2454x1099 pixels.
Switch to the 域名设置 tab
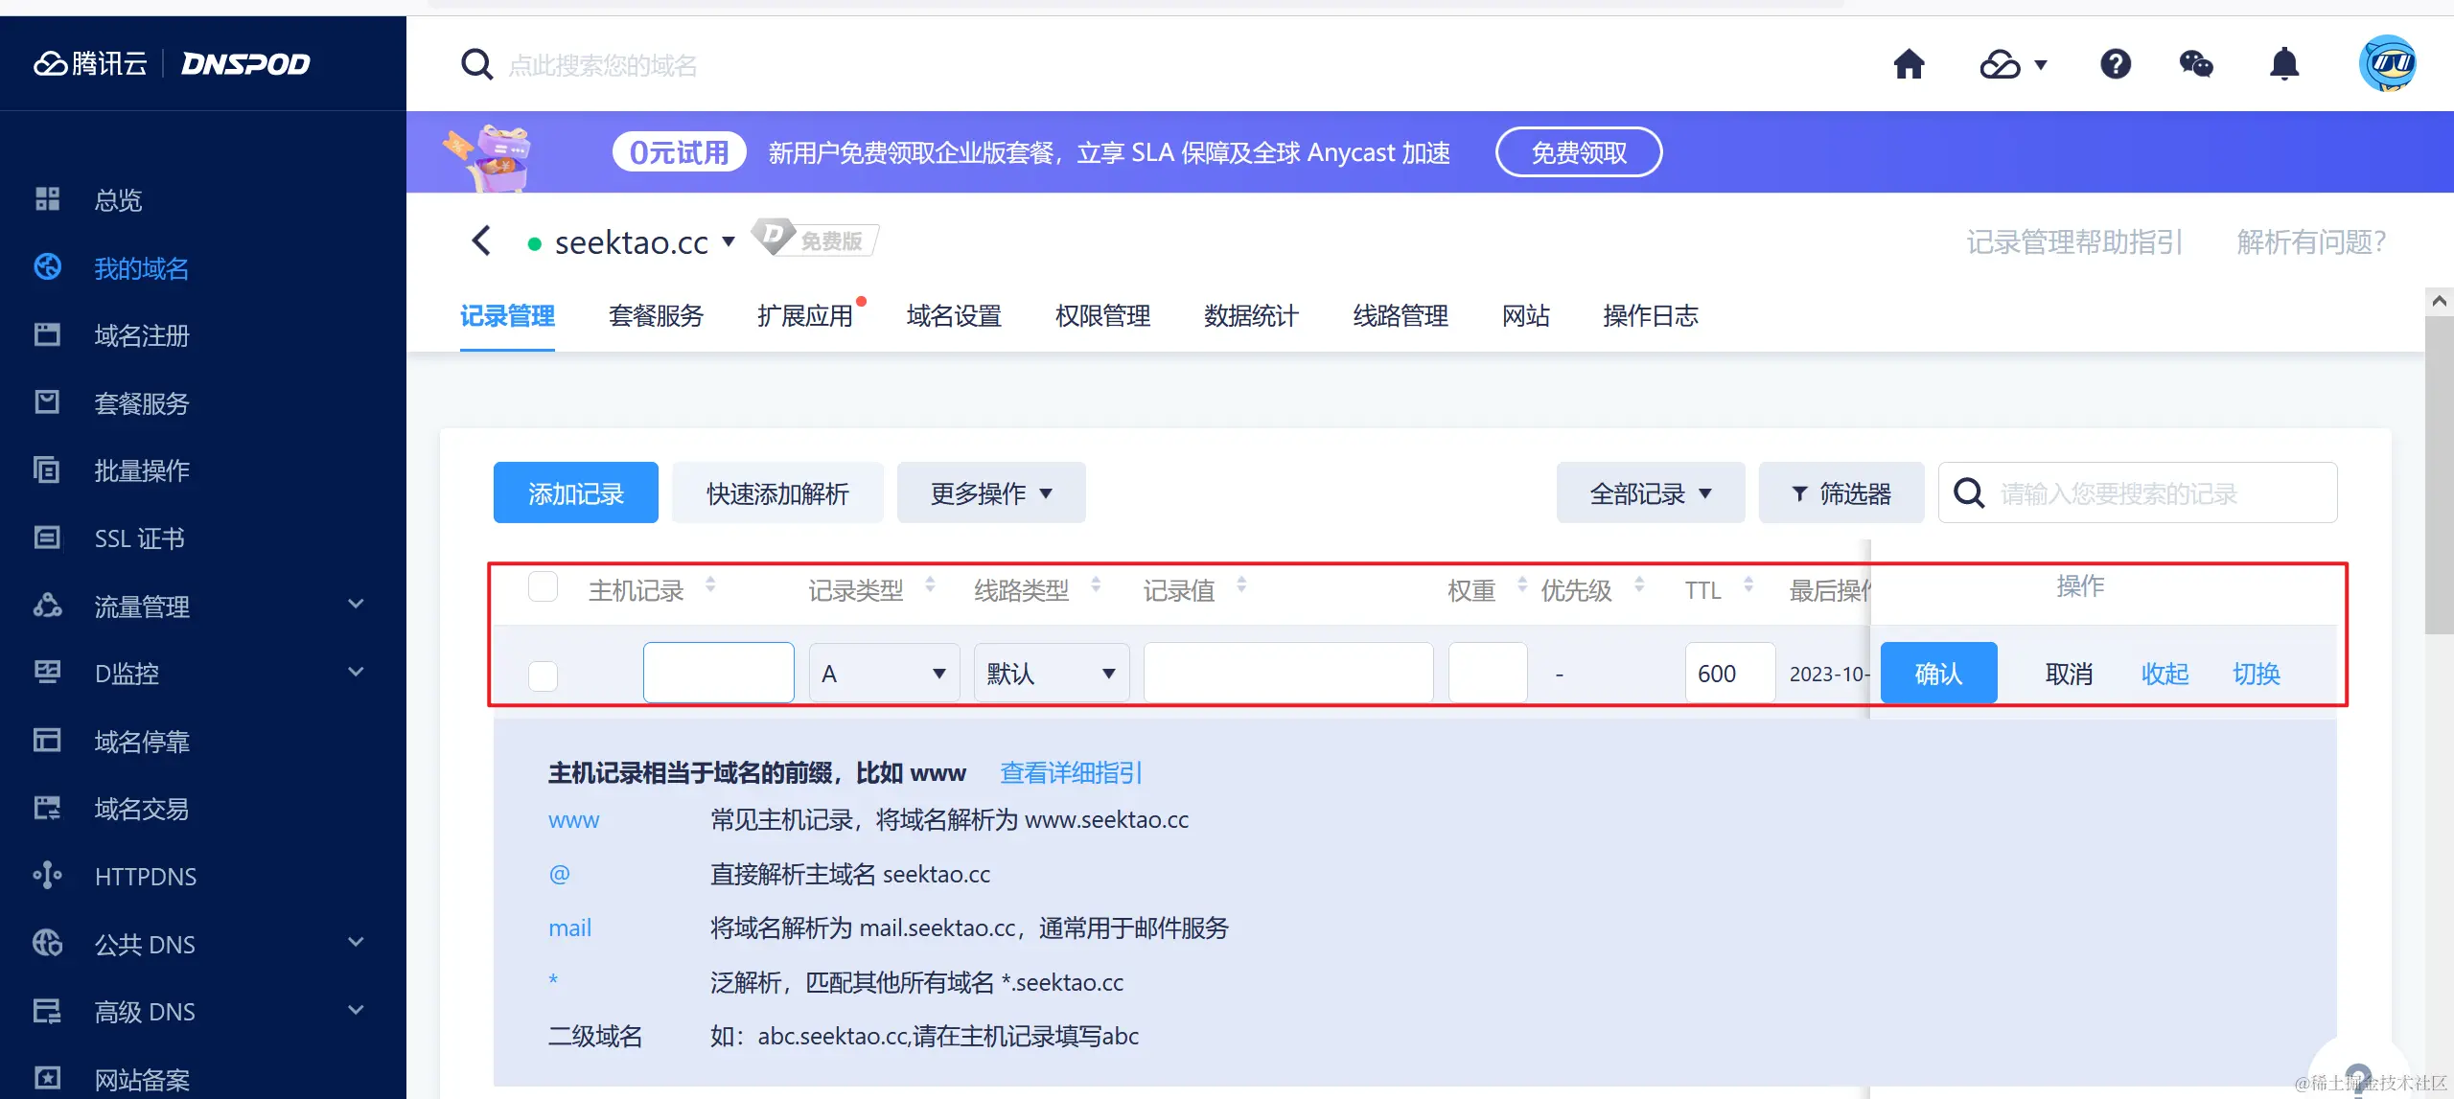coord(954,315)
